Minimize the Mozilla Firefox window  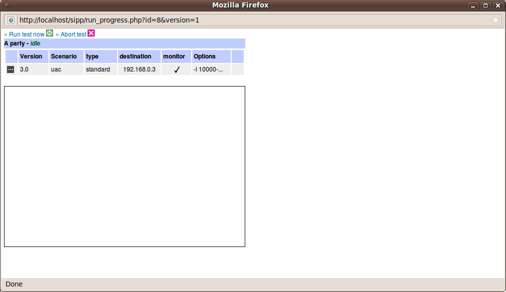(x=473, y=5)
